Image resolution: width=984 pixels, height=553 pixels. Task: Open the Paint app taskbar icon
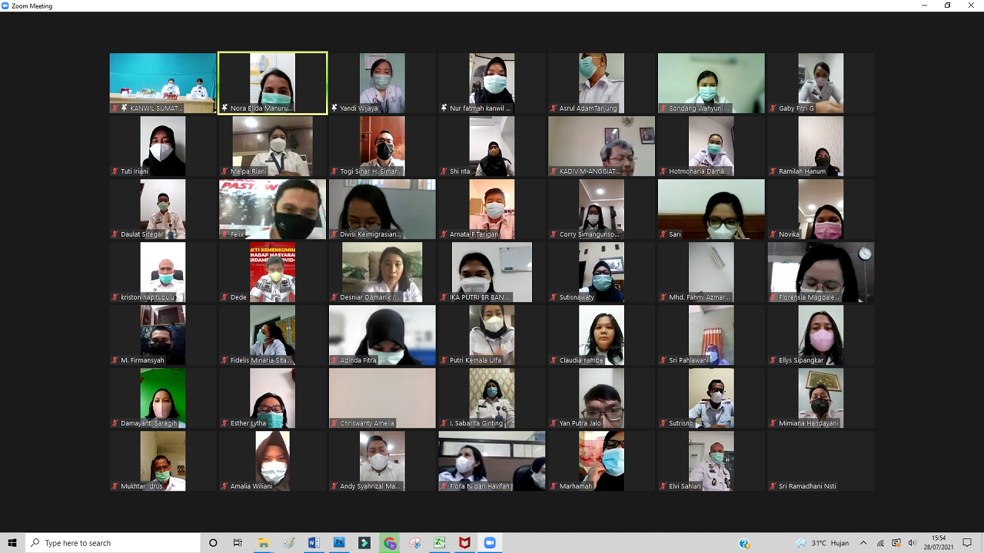(289, 543)
